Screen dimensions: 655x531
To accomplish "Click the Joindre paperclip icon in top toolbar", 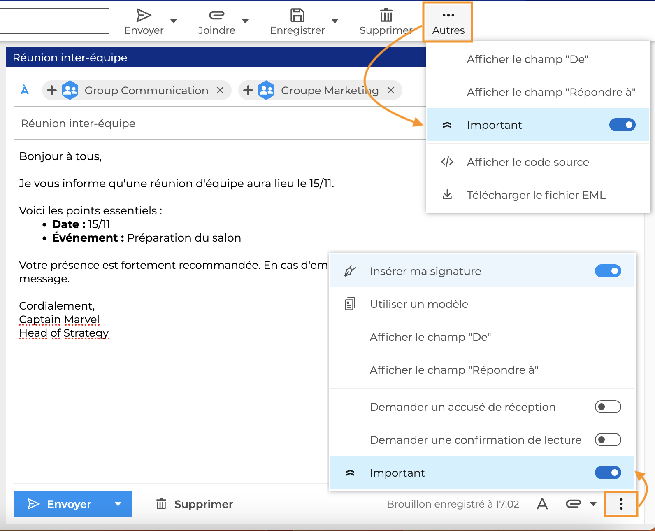I will [x=216, y=16].
